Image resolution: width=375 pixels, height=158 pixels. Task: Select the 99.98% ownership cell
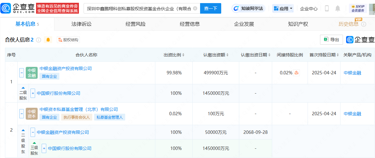pos(174,73)
